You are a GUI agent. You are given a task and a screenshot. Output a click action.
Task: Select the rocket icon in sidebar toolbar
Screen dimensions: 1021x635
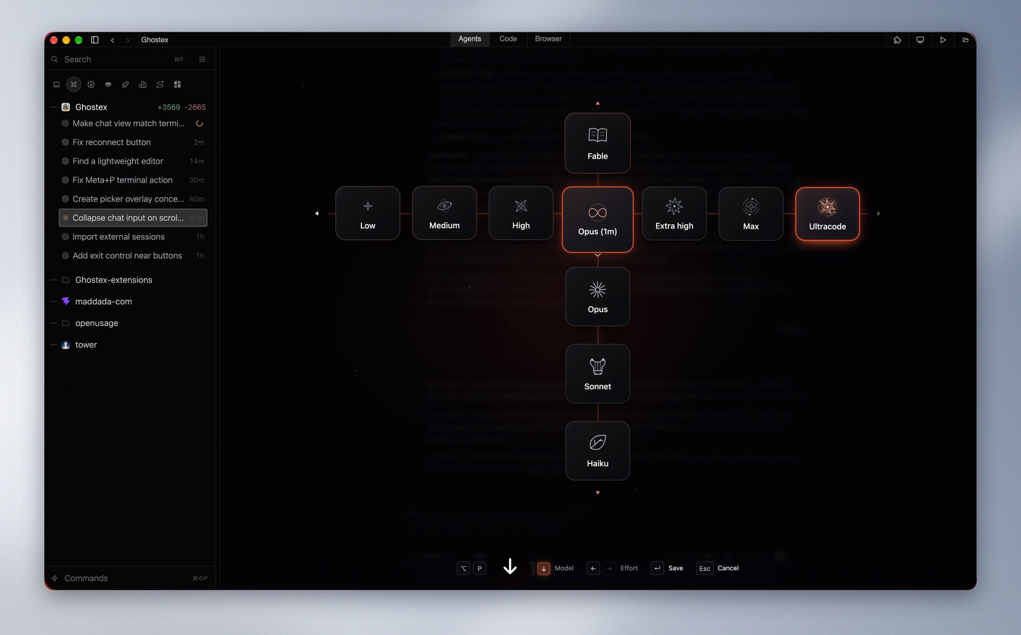[125, 84]
